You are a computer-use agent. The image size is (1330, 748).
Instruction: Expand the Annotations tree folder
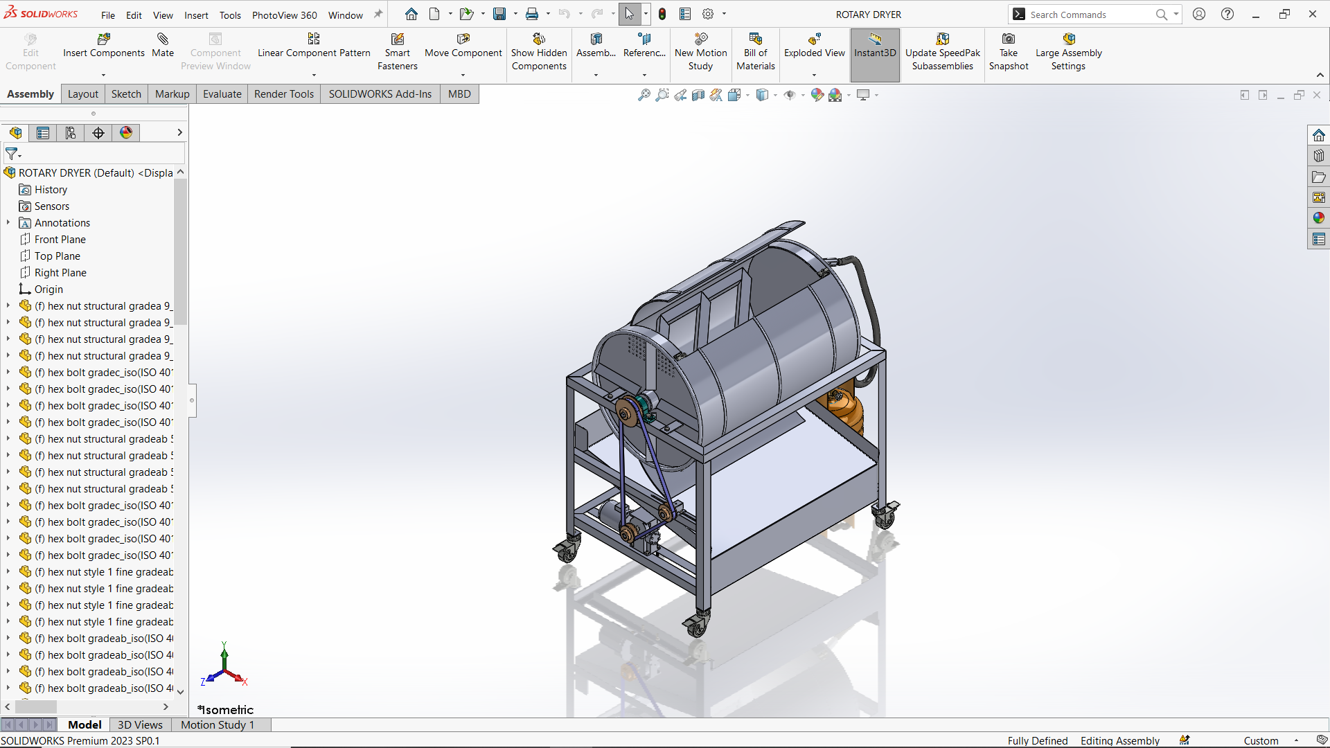[x=8, y=223]
